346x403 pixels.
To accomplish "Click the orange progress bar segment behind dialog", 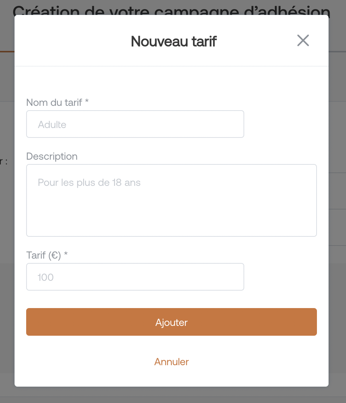I will pos(7,52).
